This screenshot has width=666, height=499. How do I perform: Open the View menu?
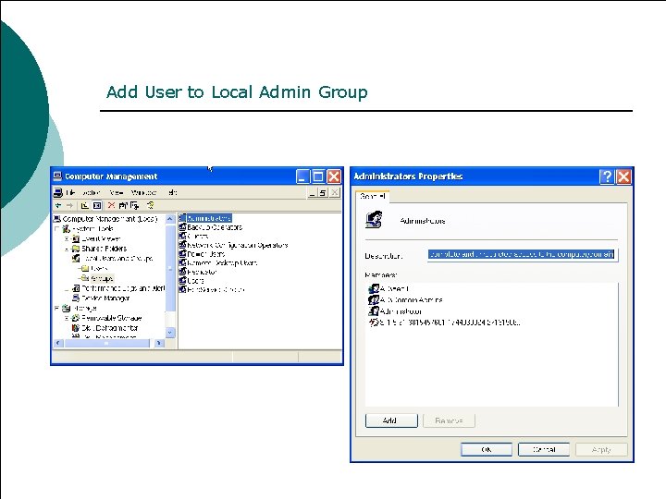[116, 192]
